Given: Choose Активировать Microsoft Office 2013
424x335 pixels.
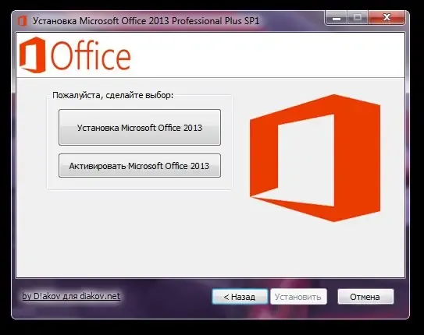Looking at the screenshot, I should [140, 166].
